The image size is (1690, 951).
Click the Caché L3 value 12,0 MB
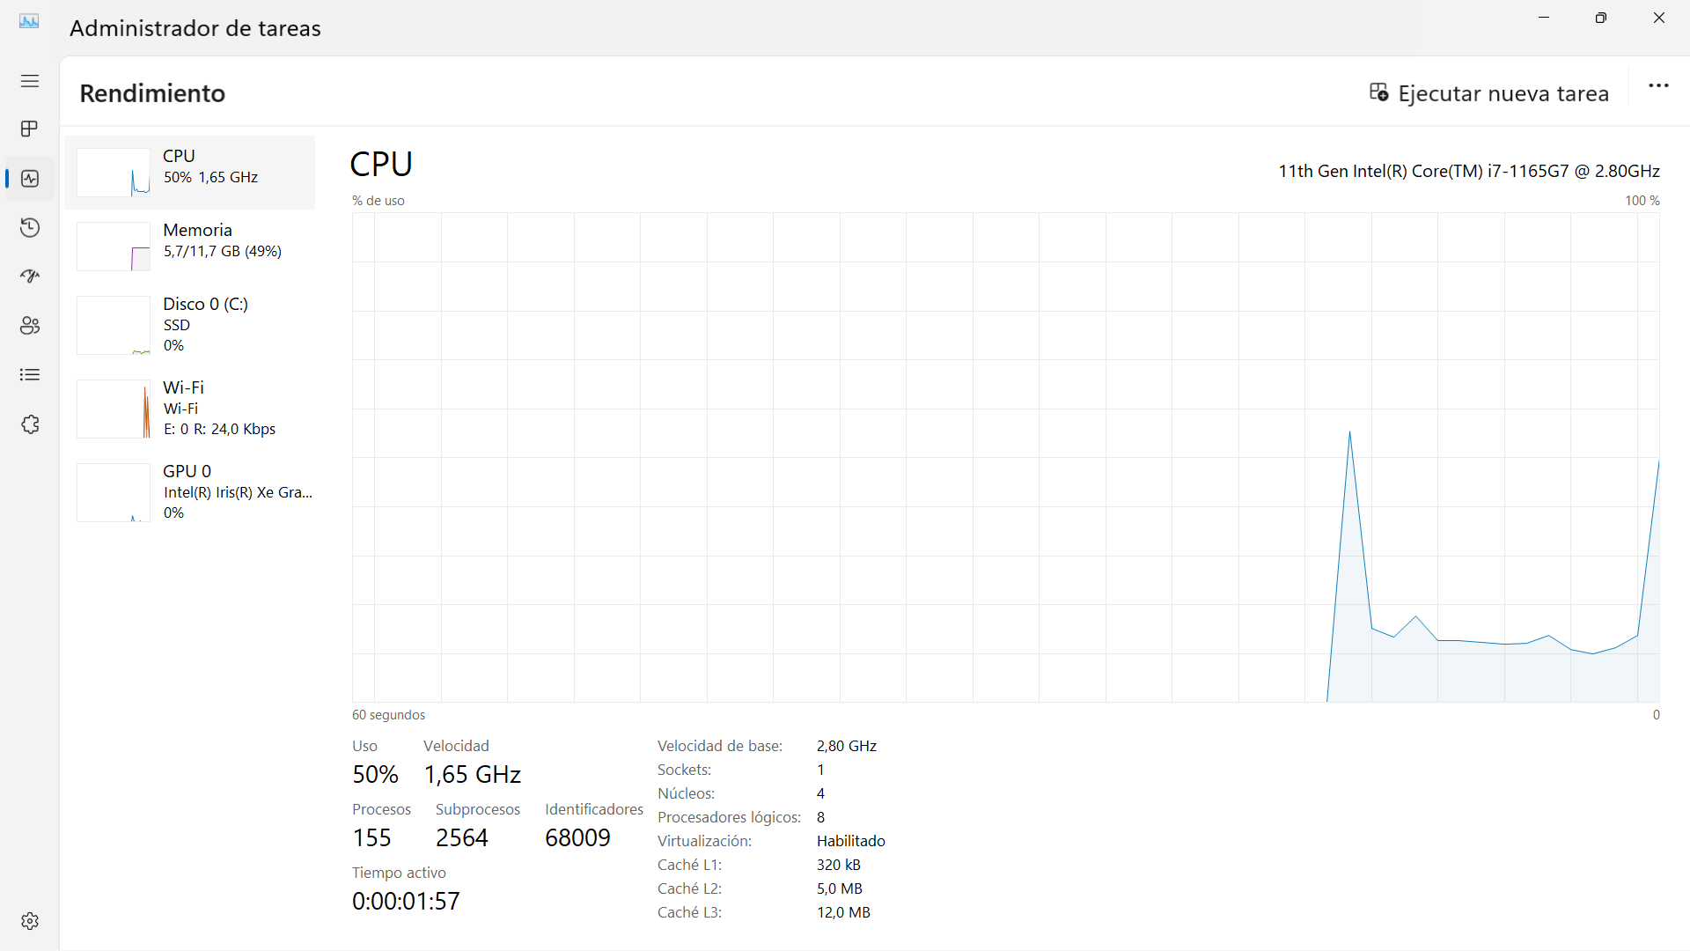tap(843, 912)
